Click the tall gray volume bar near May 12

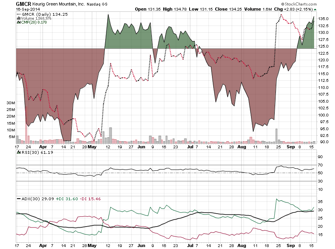point(110,136)
